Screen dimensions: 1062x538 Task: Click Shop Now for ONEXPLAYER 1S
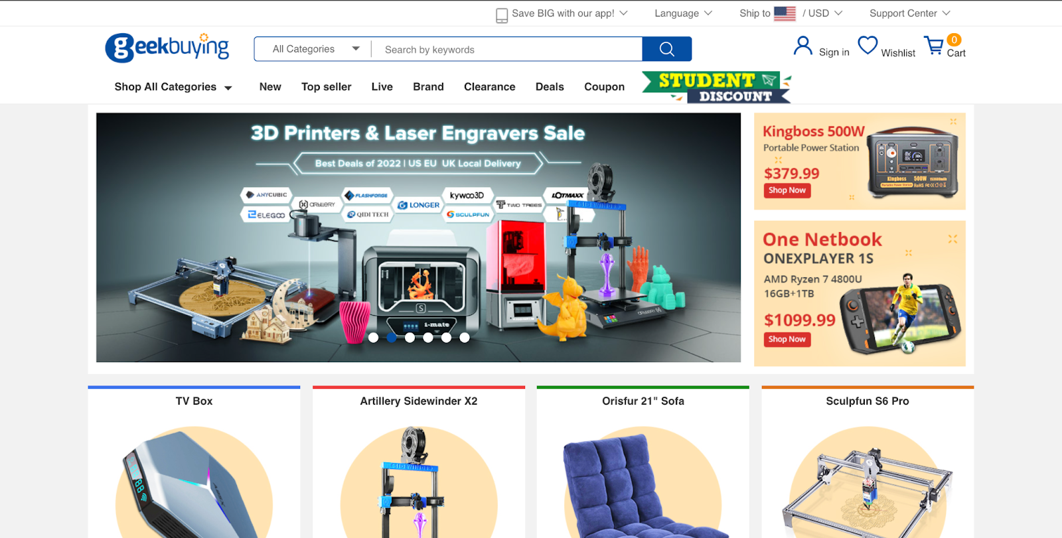[787, 339]
